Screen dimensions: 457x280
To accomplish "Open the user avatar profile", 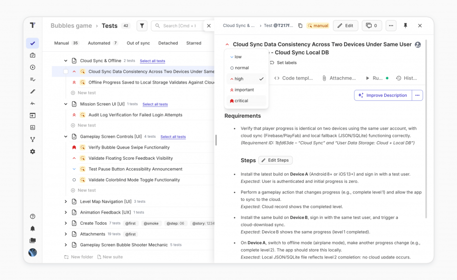I will (x=33, y=252).
